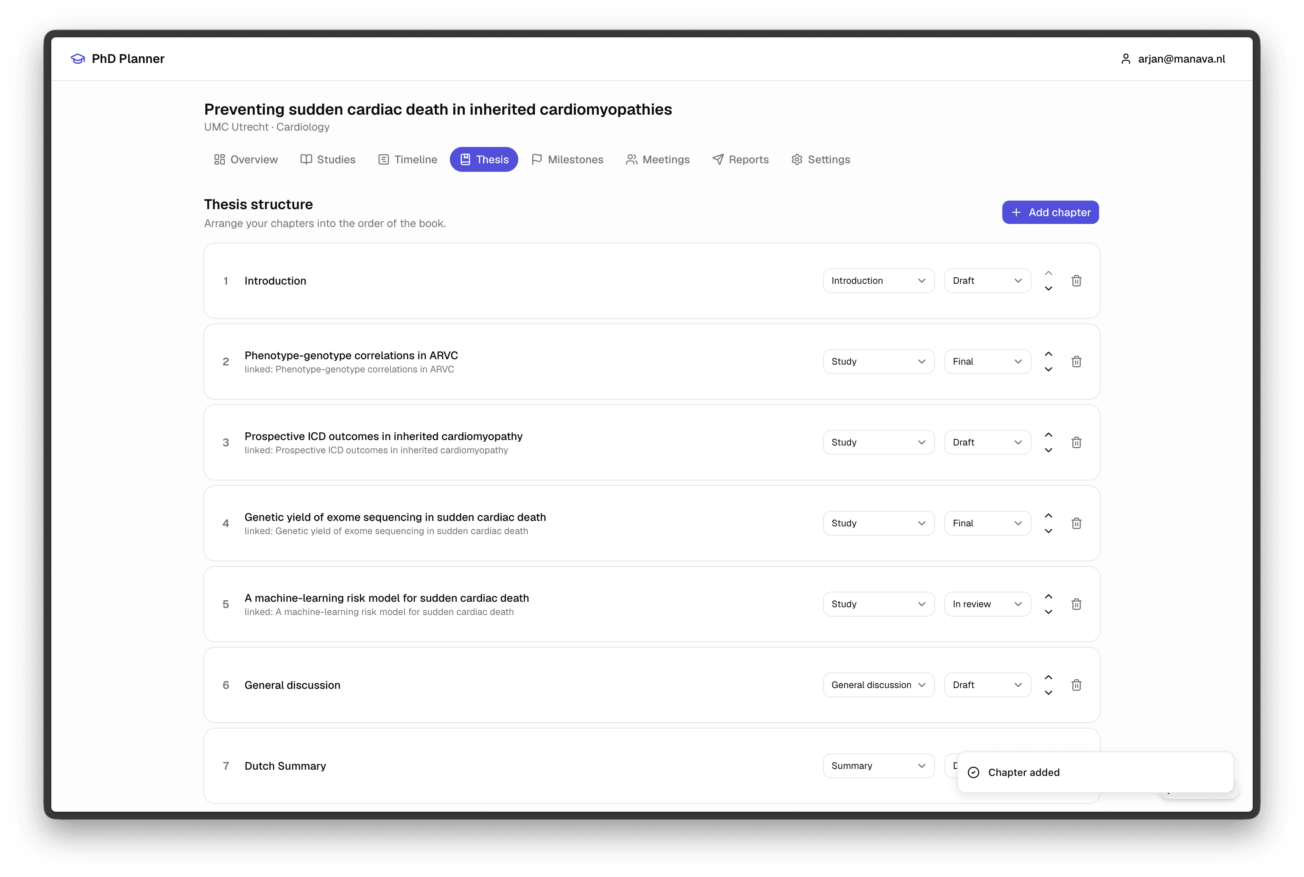This screenshot has width=1304, height=877.
Task: Open type dropdown for Genetic yield chapter
Action: 878,523
